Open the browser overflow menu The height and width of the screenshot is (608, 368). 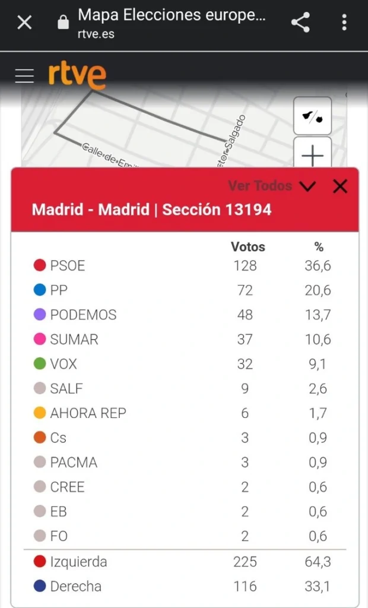tap(343, 22)
